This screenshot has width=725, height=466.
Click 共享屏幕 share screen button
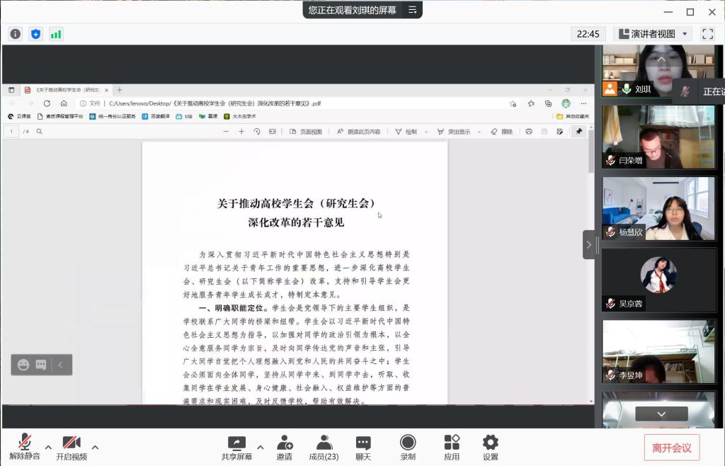click(236, 448)
